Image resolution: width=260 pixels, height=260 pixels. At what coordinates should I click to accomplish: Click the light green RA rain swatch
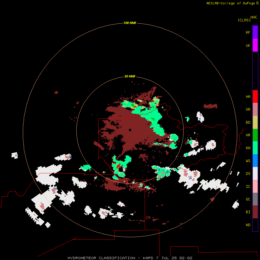(255, 148)
